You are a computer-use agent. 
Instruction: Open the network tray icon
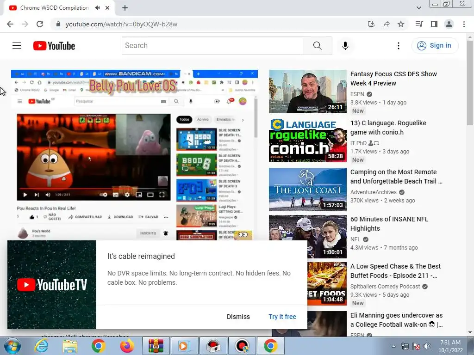pos(405,346)
